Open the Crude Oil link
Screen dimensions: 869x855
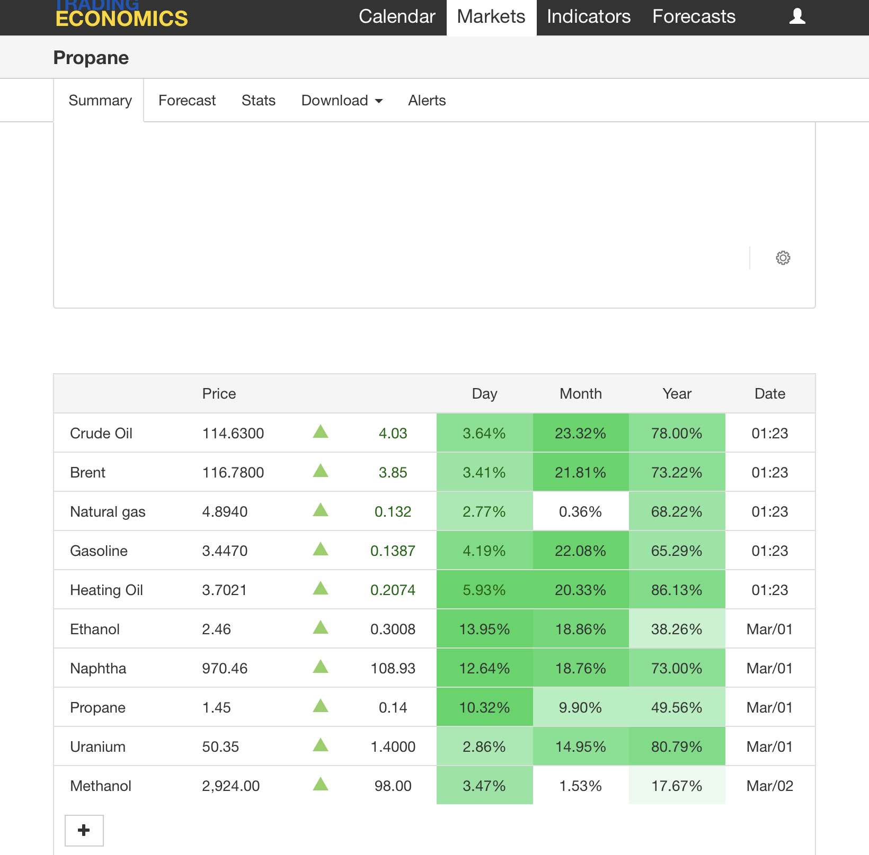(x=101, y=434)
